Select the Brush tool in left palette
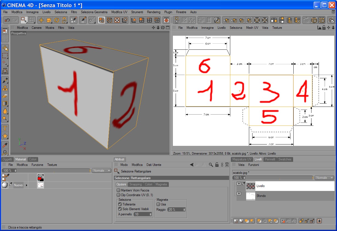The height and width of the screenshot is (231, 337). (5, 80)
